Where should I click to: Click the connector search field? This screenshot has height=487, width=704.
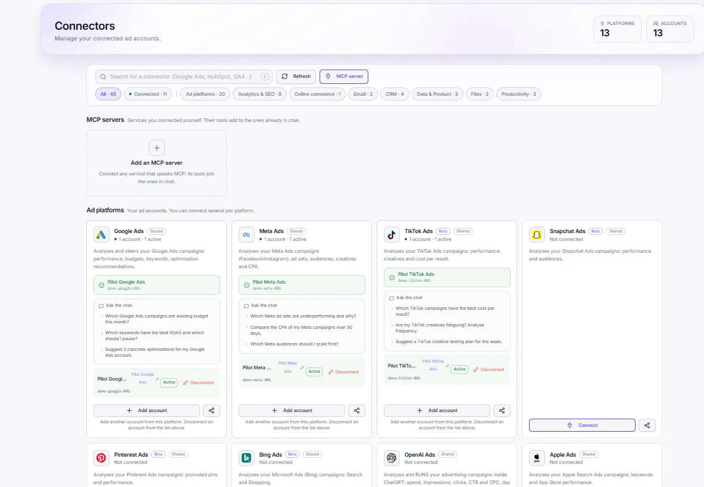click(x=184, y=77)
